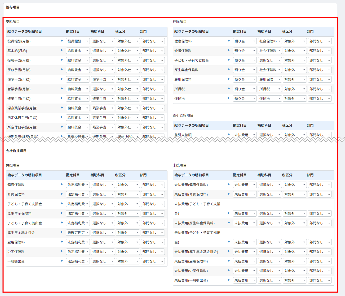The height and width of the screenshot is (296, 345).
Task: Open the 税区分 dropdown for 基本給(月給)
Action: [127, 51]
